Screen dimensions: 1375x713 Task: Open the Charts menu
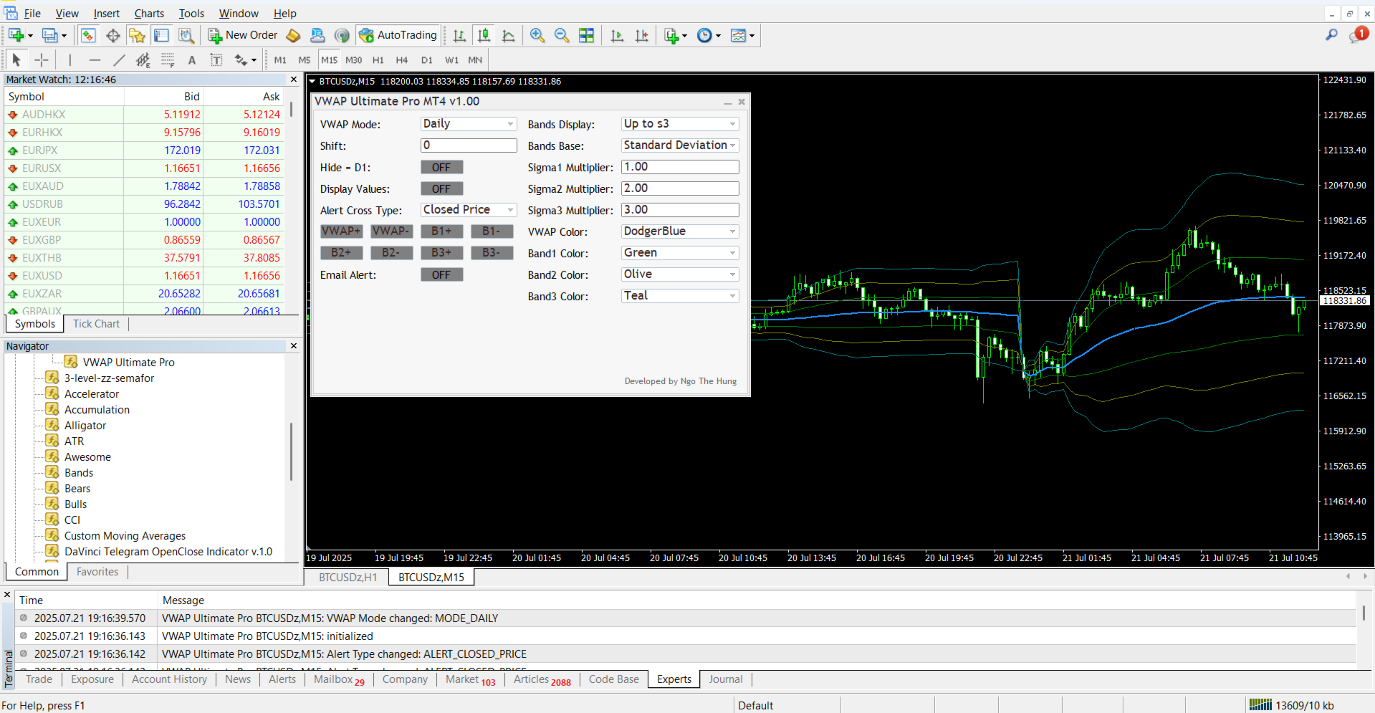click(x=149, y=14)
